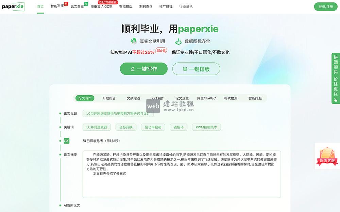Click the 论文标题 step label
The width and height of the screenshot is (340, 212).
point(70,113)
